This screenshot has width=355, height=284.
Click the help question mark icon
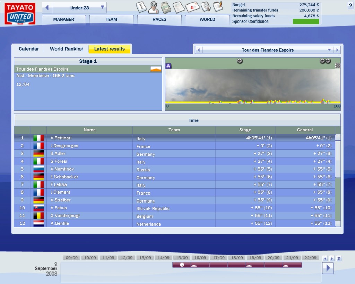tap(350, 5)
